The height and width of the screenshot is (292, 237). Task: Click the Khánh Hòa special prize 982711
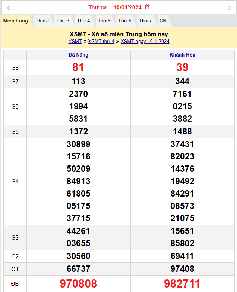coord(182,284)
